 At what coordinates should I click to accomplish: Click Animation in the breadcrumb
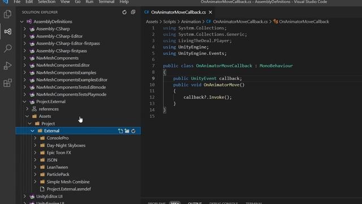point(191,22)
